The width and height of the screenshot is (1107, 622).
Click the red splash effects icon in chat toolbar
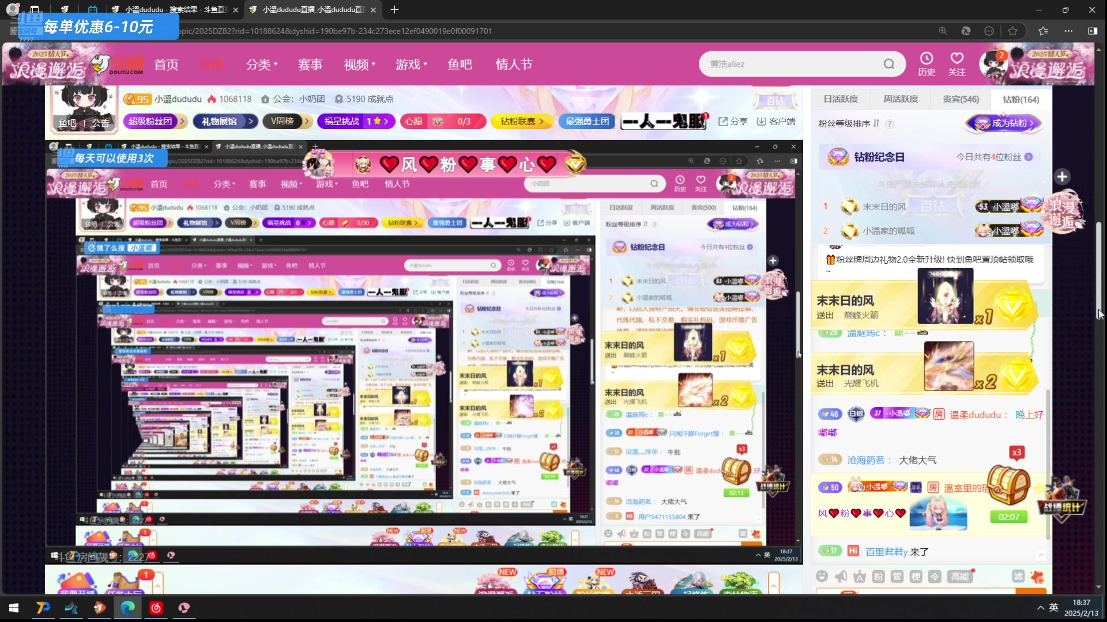(1037, 577)
